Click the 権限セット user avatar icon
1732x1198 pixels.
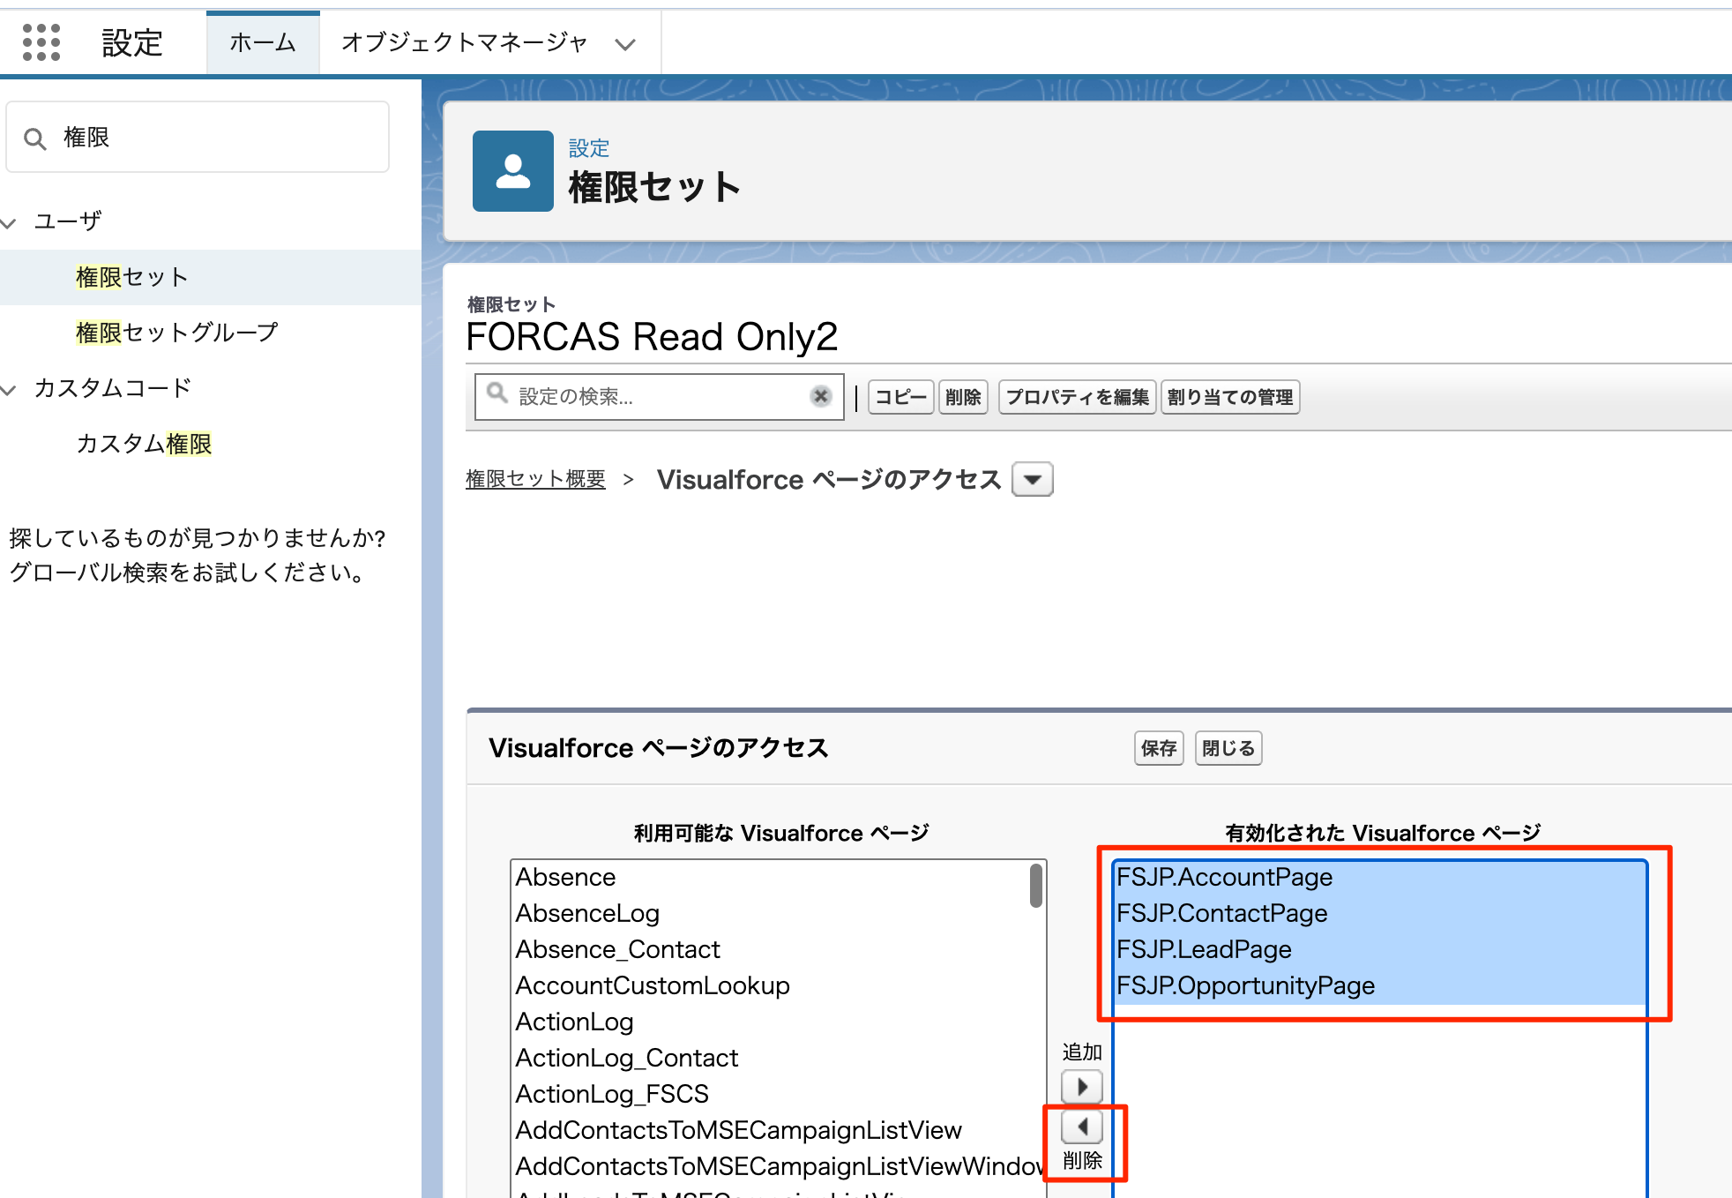(512, 171)
